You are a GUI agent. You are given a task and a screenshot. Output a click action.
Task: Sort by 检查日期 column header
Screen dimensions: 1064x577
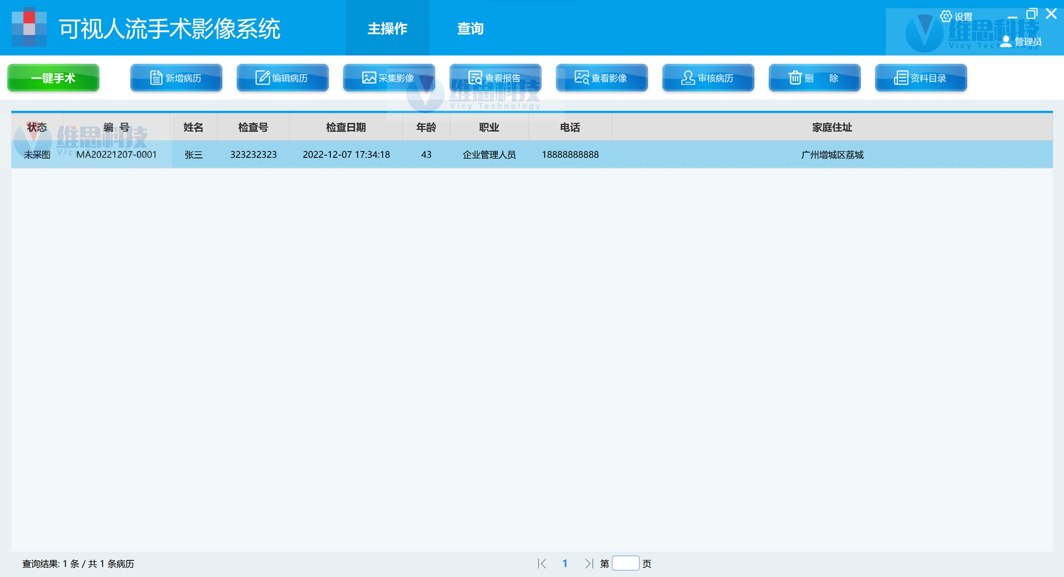[x=346, y=128]
